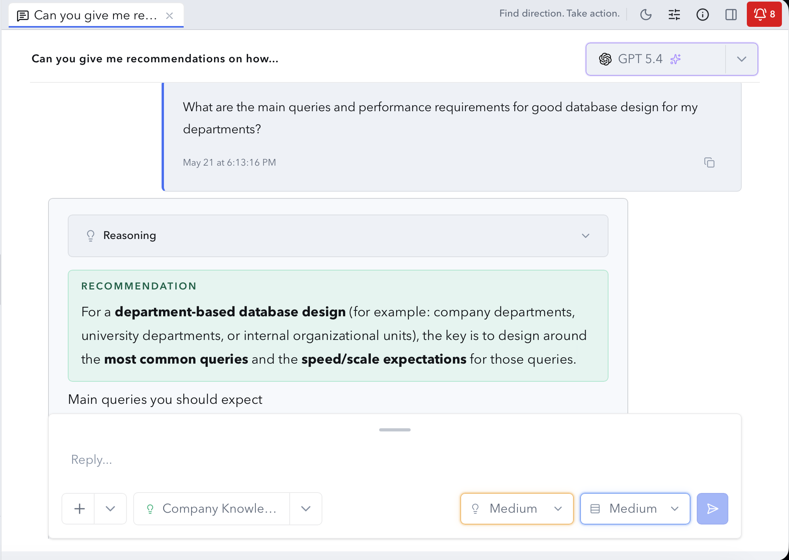Click the plus attachment button
Image resolution: width=789 pixels, height=560 pixels.
point(78,509)
